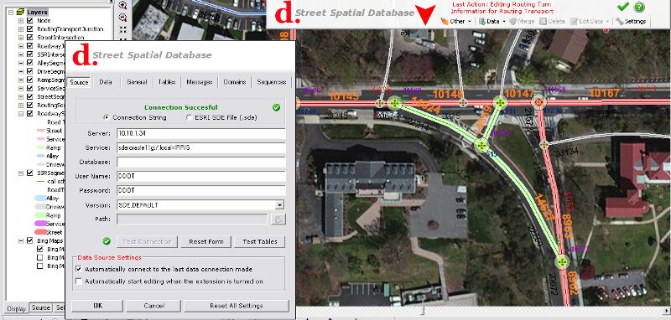
Task: Open the Messages tab
Action: (200, 82)
